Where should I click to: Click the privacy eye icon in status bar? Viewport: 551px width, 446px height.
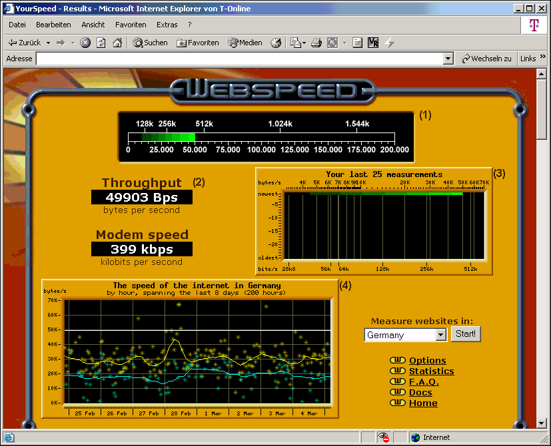point(384,437)
